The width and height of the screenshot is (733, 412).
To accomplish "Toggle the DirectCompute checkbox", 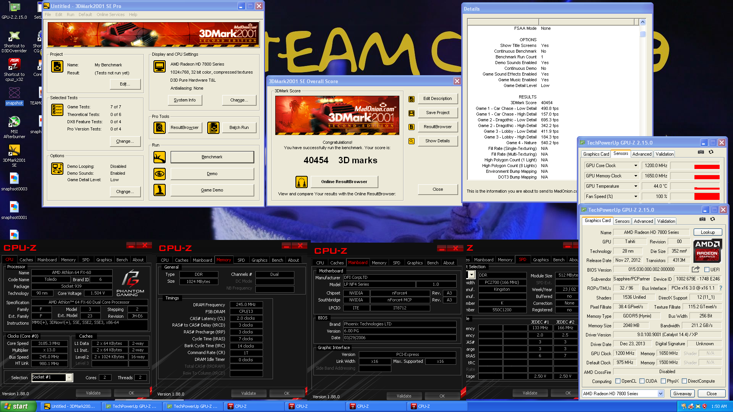I will coord(684,381).
